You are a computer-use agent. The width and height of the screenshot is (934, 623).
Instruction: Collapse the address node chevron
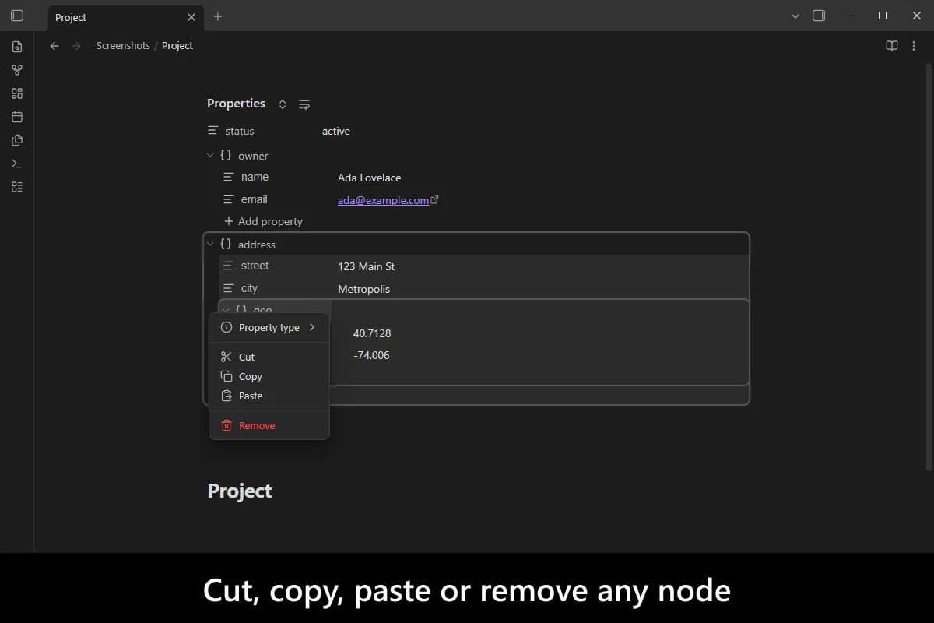[x=210, y=245]
